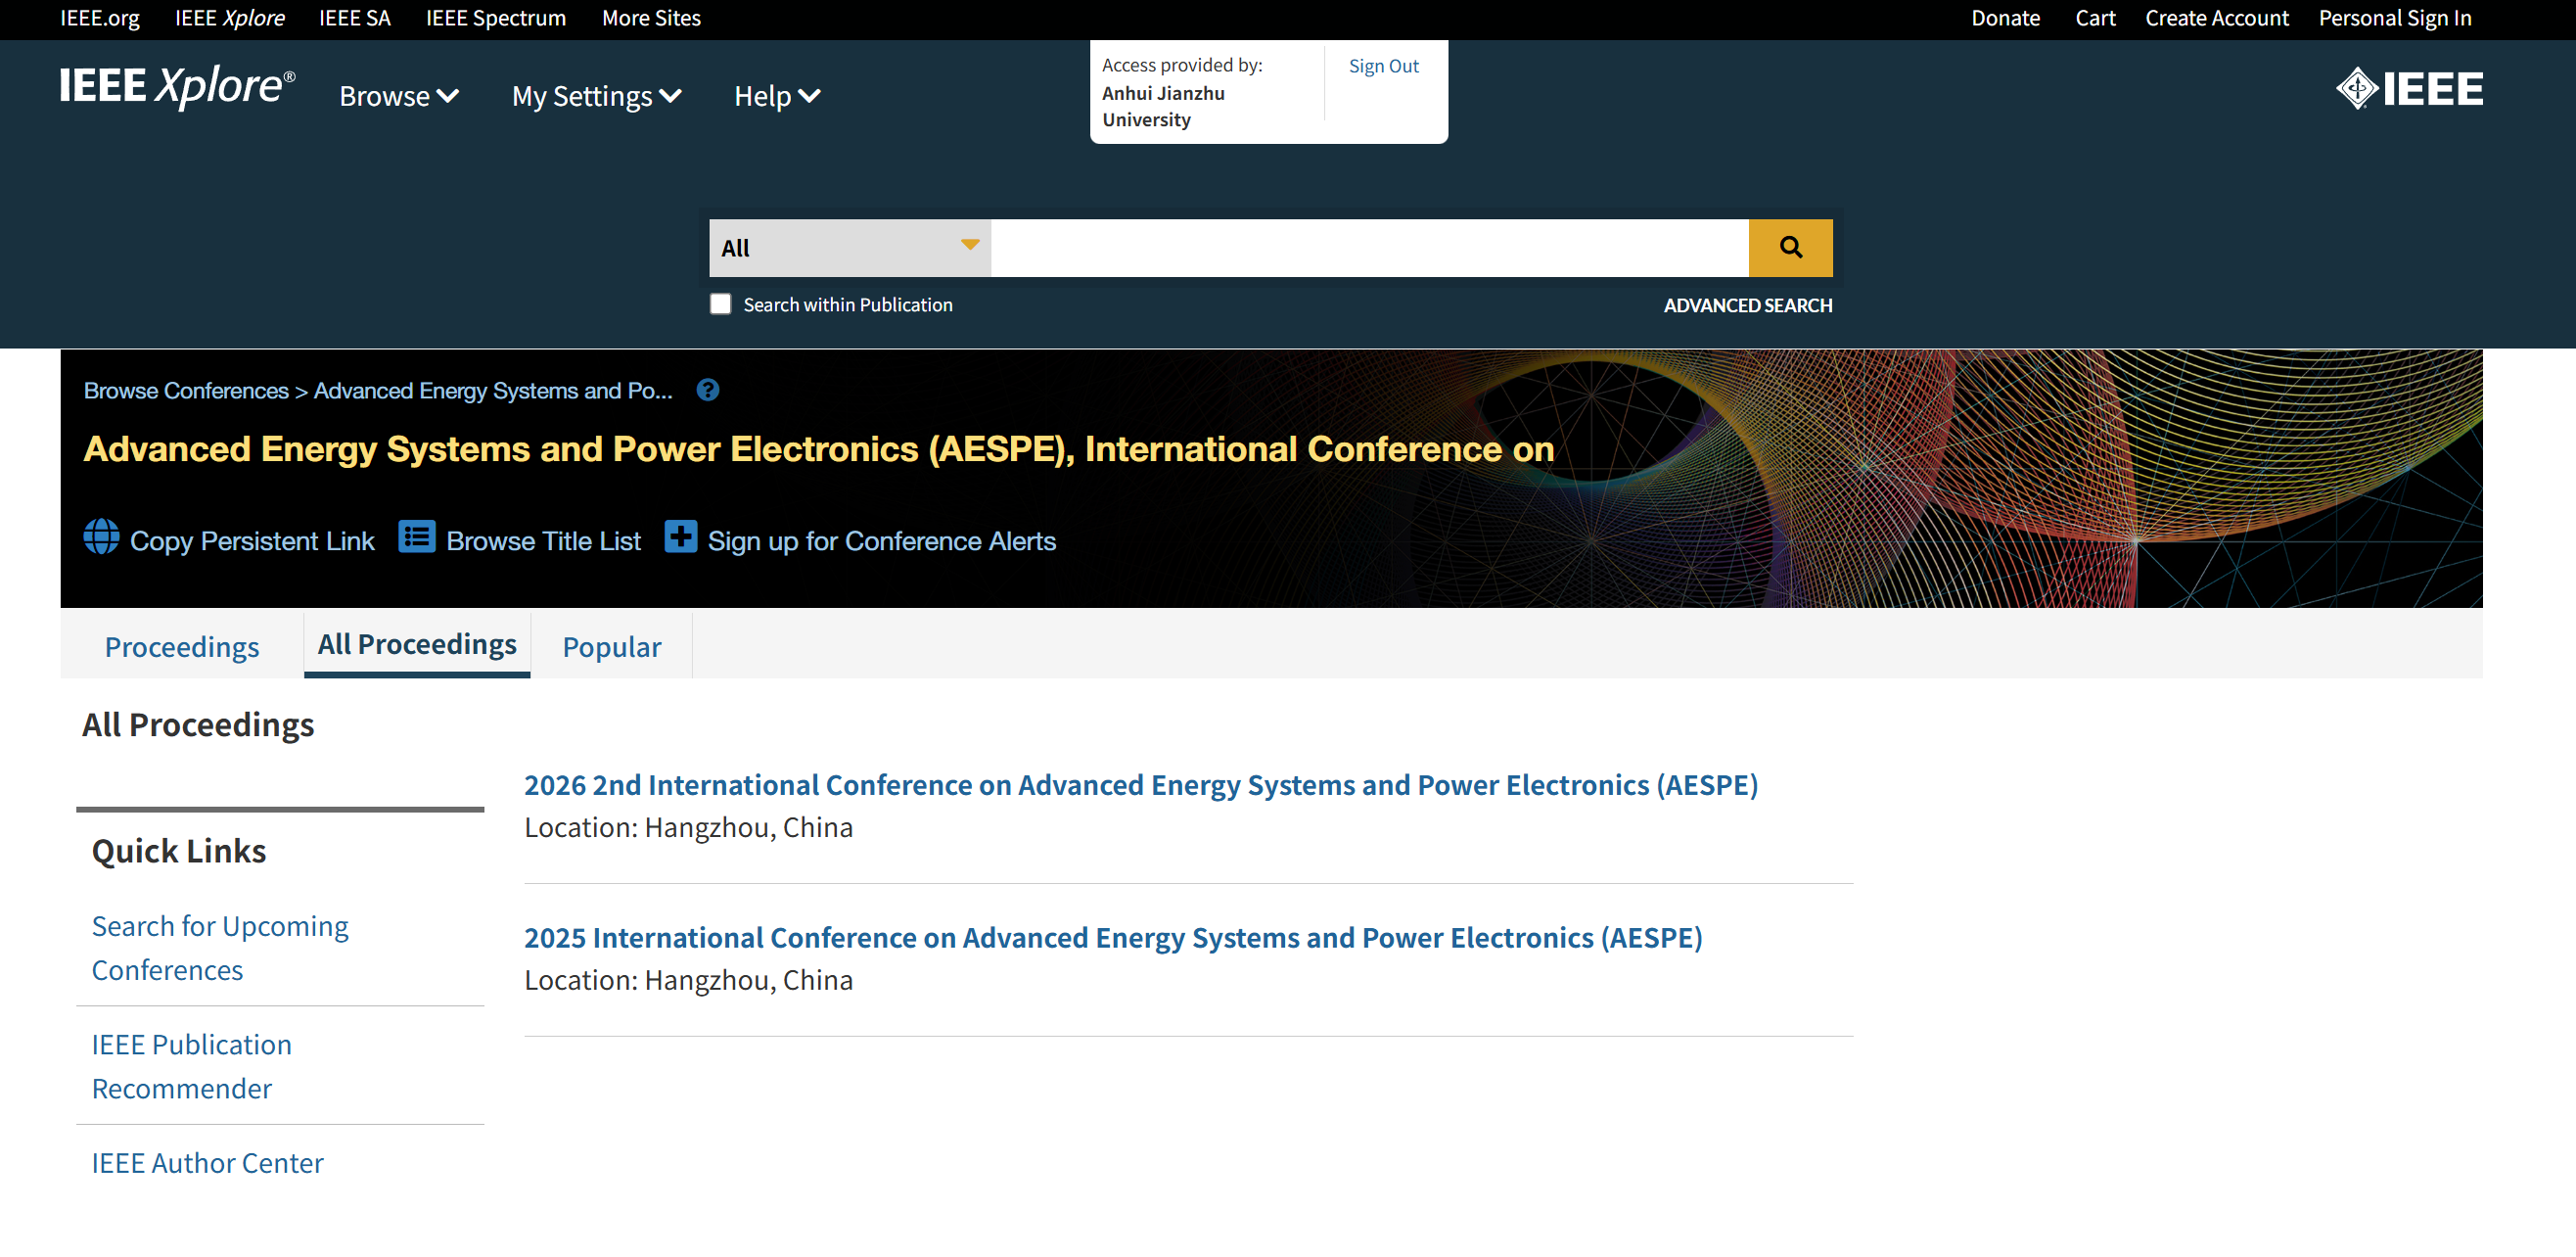The height and width of the screenshot is (1257, 2576).
Task: Click the Sign Out link
Action: click(1383, 66)
